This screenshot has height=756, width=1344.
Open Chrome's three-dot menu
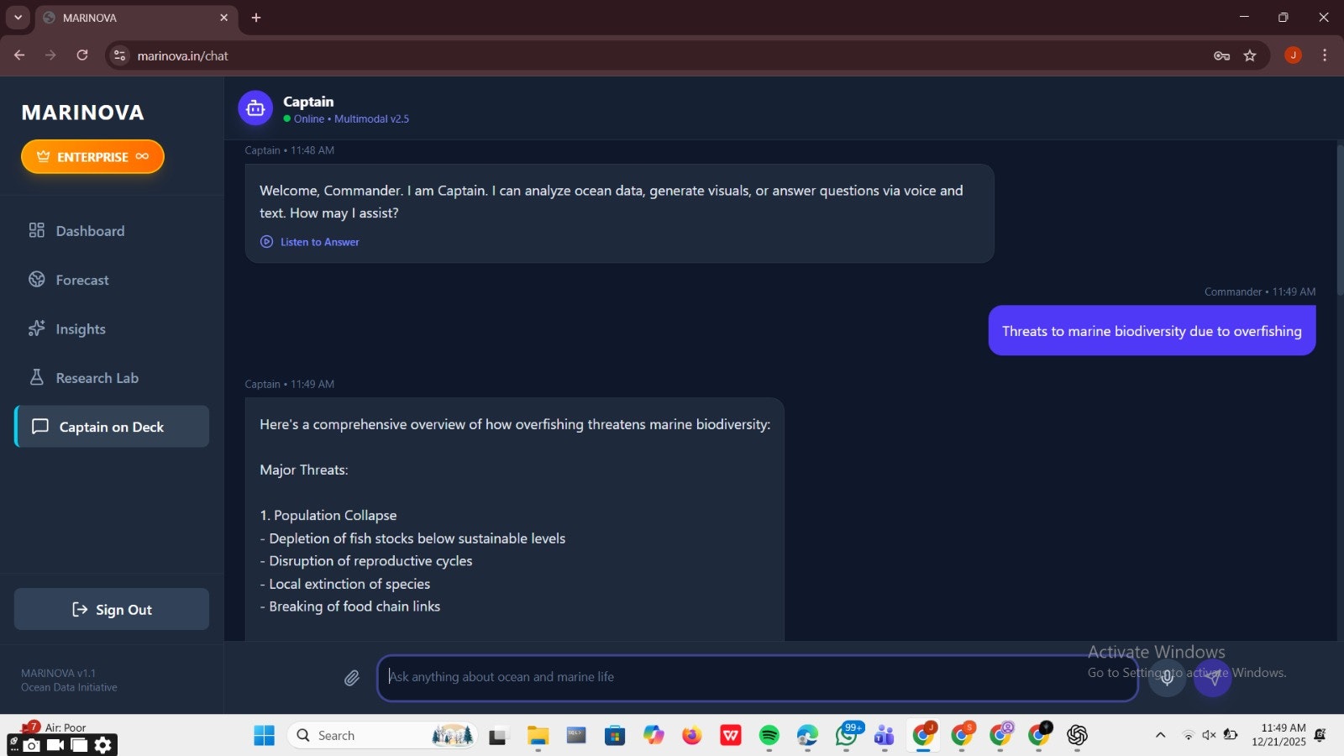[1326, 55]
